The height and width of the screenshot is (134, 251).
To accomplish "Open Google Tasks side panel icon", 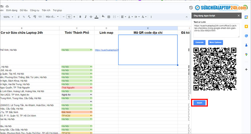I will pos(246,36).
